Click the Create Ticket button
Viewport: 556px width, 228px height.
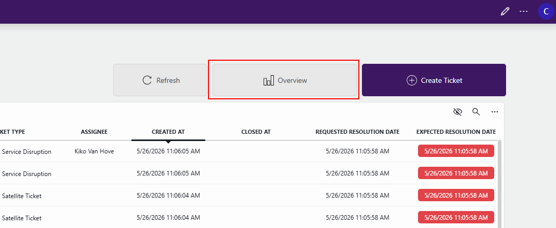pos(433,80)
